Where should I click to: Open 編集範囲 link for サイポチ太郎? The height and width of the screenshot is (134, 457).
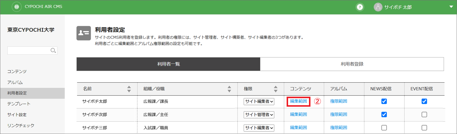[298, 101]
